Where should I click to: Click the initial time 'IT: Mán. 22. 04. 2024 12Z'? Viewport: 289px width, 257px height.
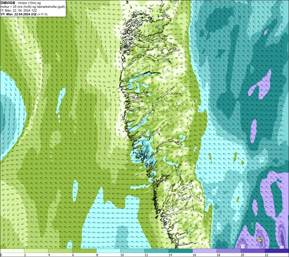tap(18, 10)
